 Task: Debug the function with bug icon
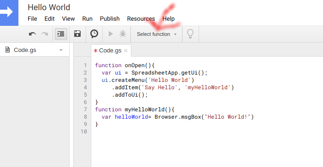point(123,34)
